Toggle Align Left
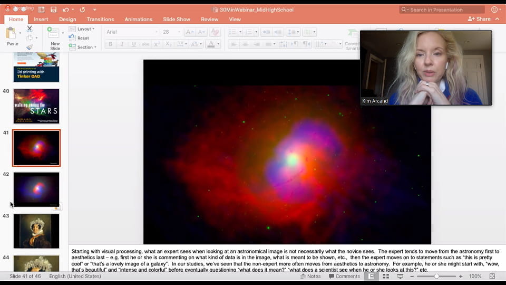 [233, 44]
